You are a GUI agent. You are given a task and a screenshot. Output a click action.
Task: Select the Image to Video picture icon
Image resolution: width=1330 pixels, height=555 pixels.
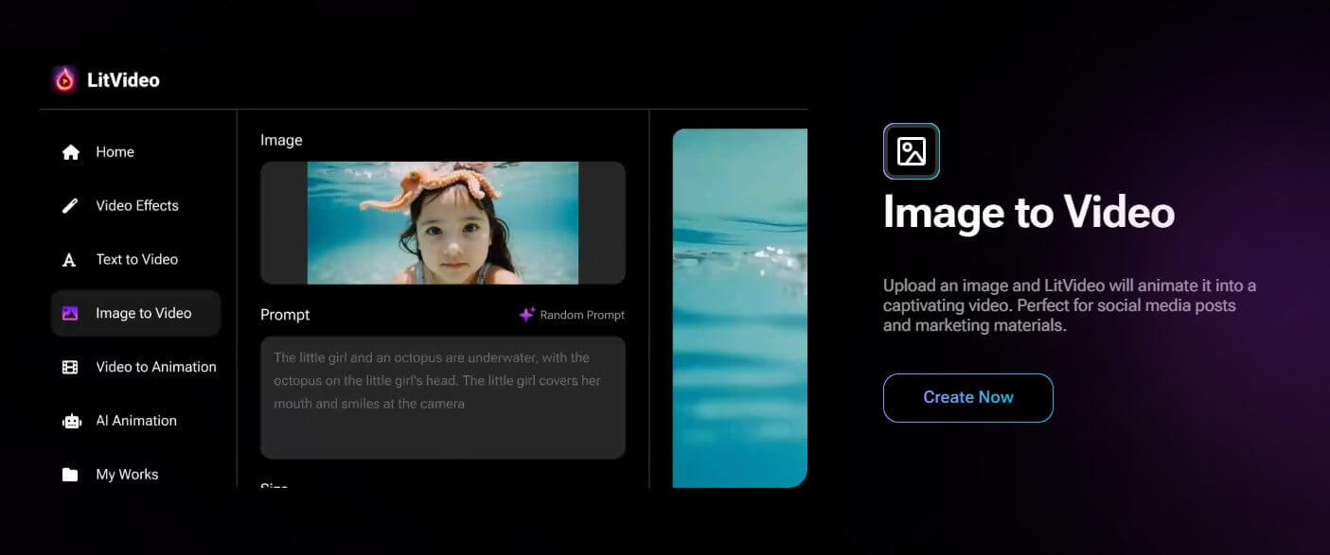click(x=72, y=313)
